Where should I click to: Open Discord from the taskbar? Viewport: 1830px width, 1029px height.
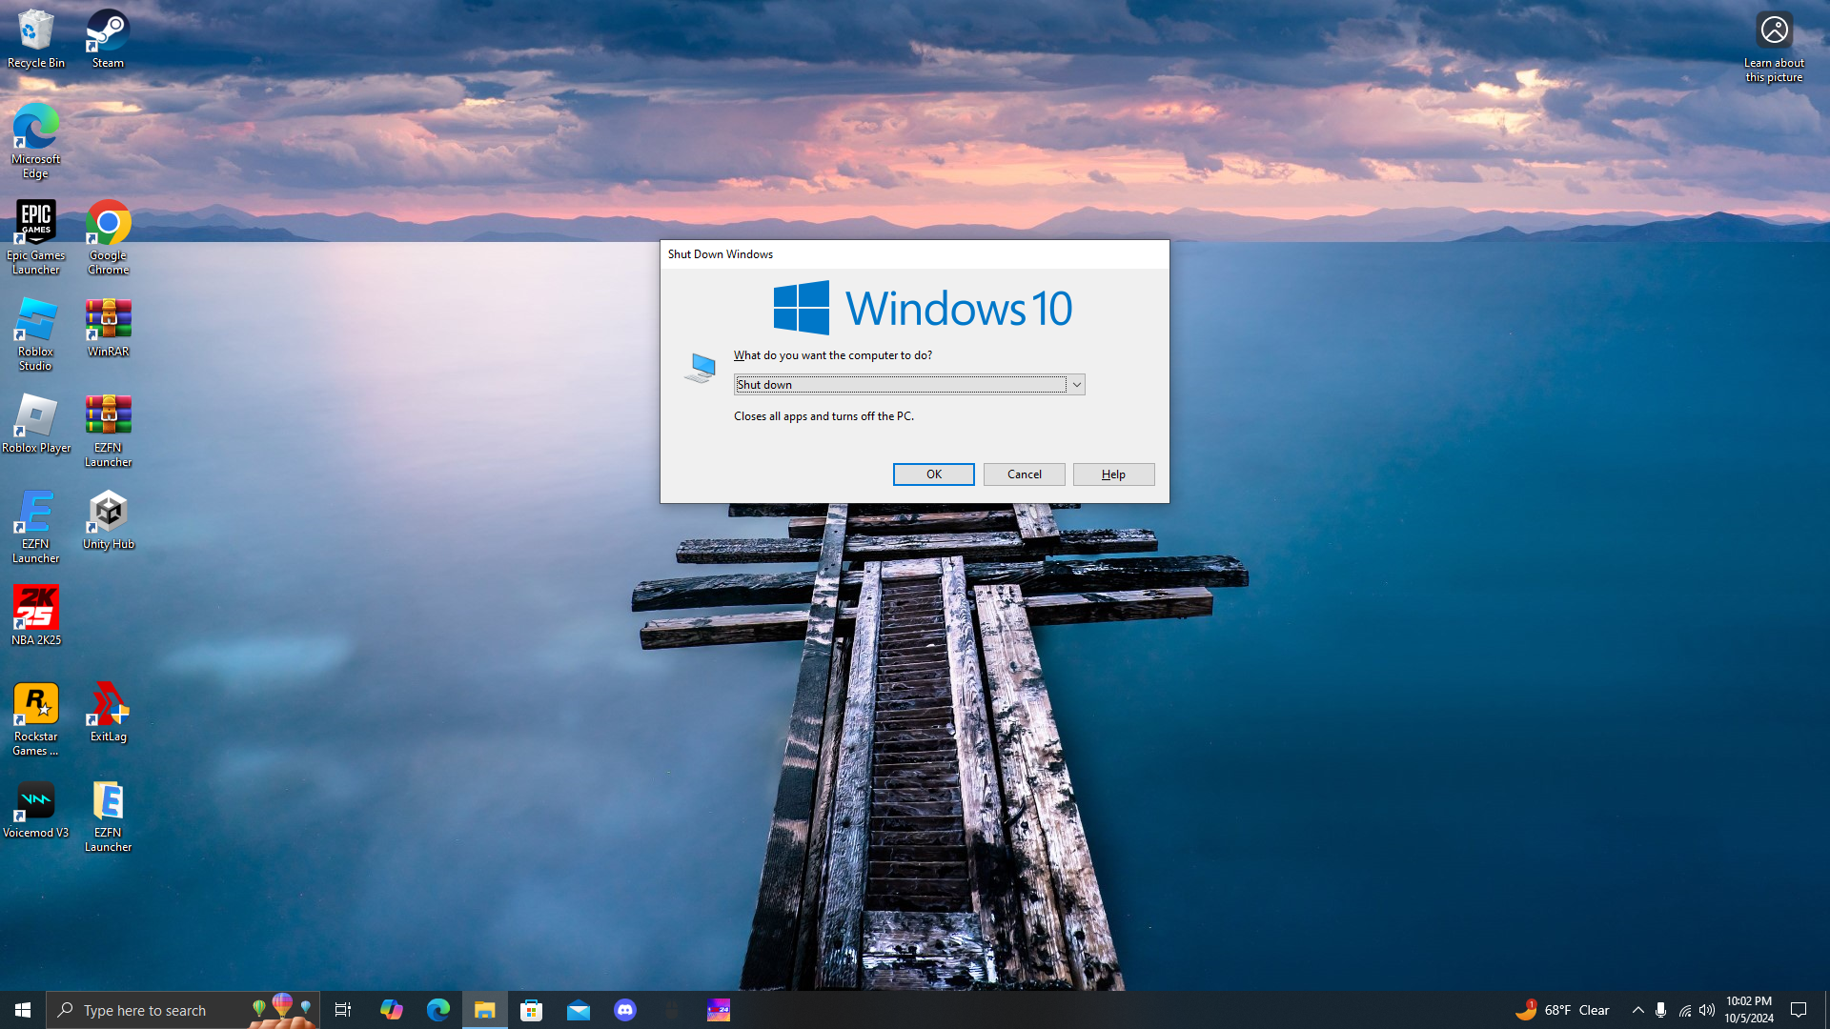[x=625, y=1010]
